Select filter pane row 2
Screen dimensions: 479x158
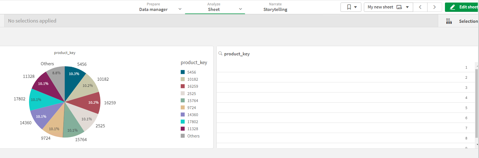click(x=346, y=77)
